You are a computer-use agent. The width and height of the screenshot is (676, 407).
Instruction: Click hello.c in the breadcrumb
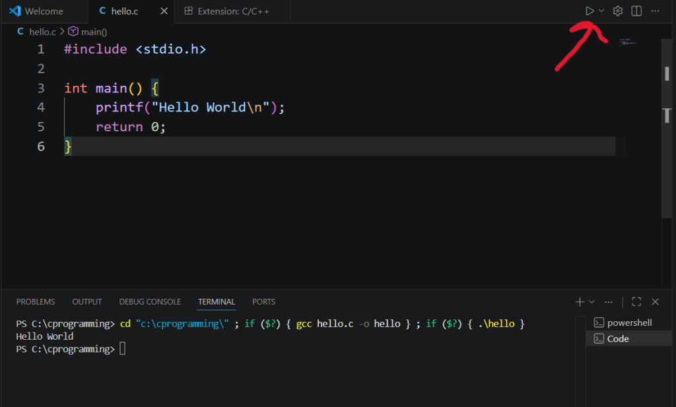[x=42, y=32]
